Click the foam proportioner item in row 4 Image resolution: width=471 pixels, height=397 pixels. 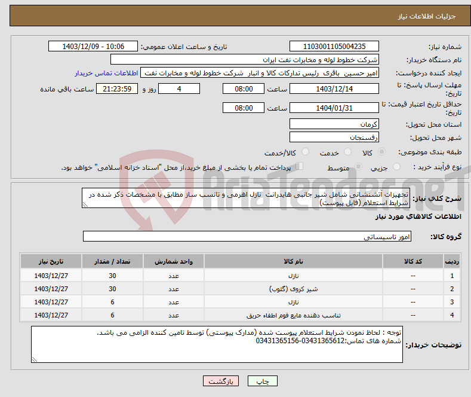pos(294,315)
